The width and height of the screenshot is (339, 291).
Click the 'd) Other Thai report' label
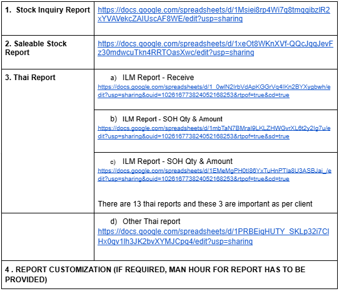pyautogui.click(x=145, y=222)
